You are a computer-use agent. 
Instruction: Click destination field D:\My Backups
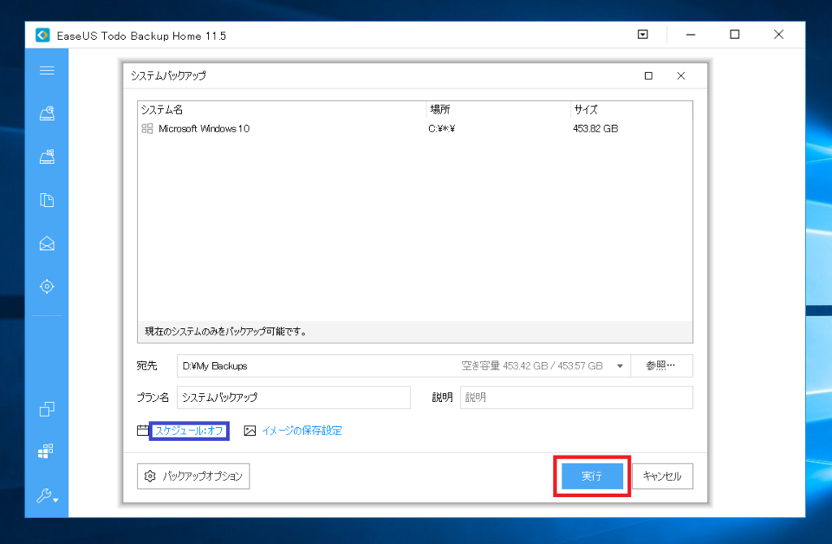tap(403, 366)
